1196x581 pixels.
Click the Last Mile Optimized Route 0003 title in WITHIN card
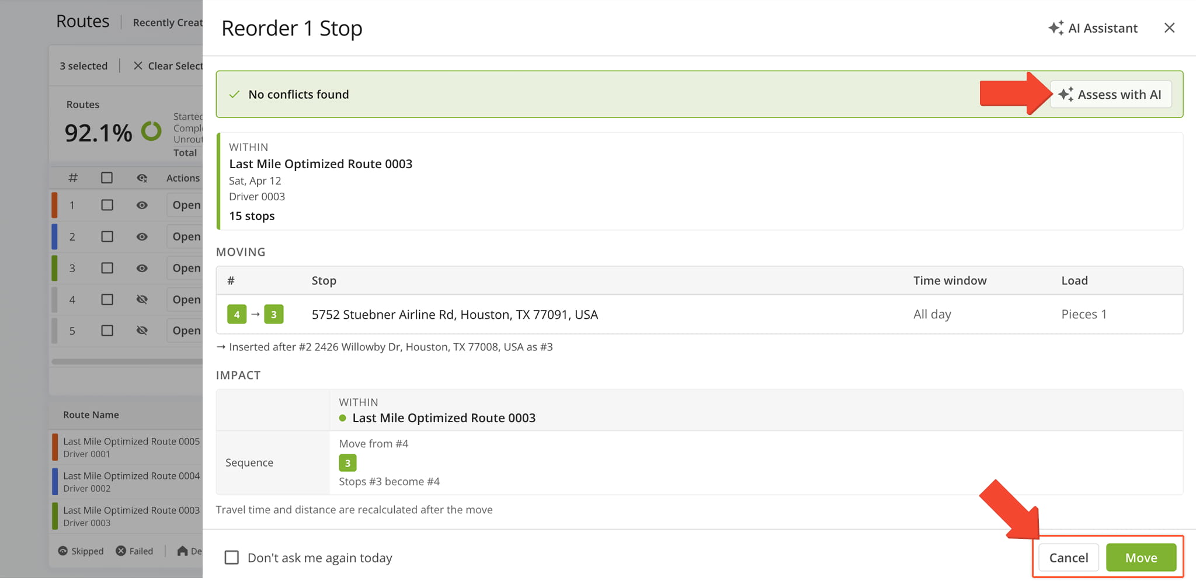click(321, 164)
